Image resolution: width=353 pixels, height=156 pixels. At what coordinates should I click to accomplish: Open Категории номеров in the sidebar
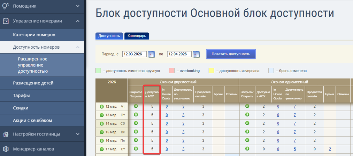point(42,35)
